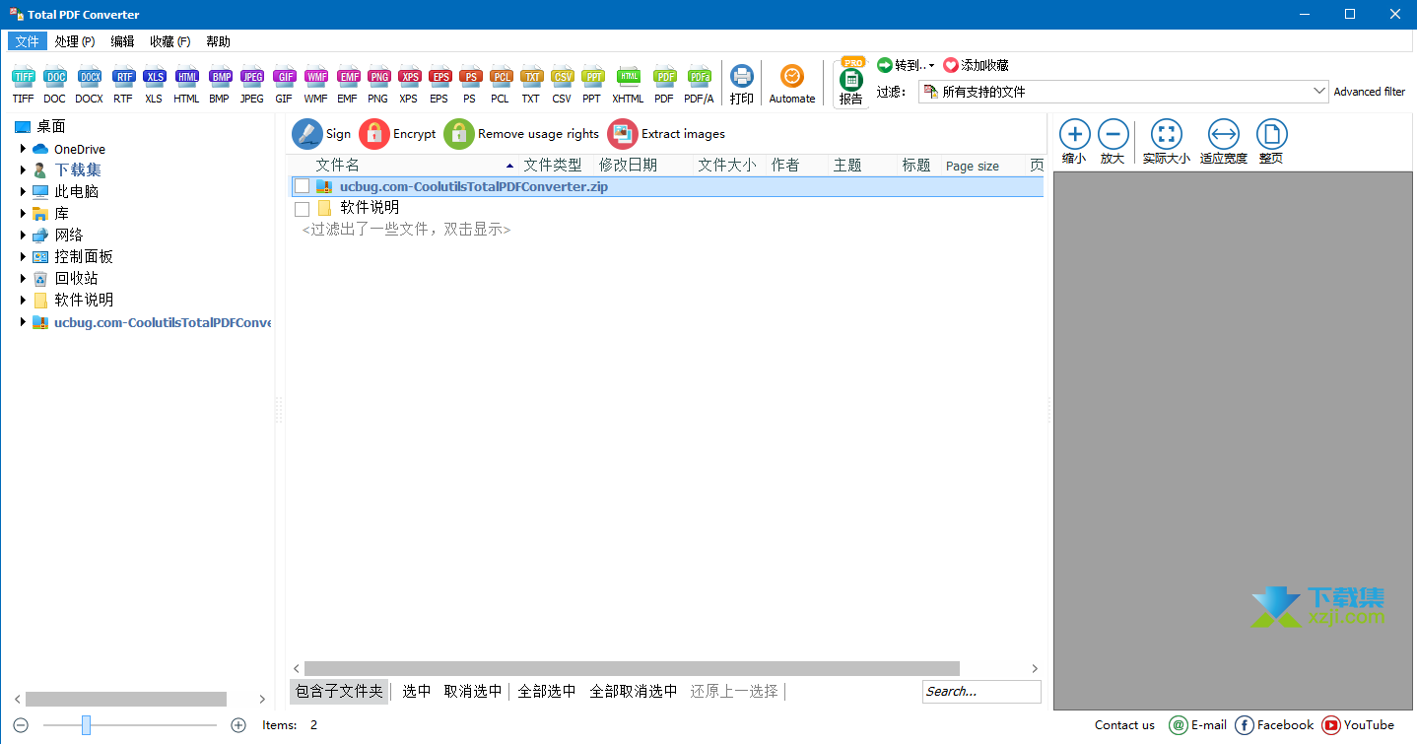Image resolution: width=1417 pixels, height=744 pixels.
Task: Expand the 回收站 tree node
Action: 24,278
